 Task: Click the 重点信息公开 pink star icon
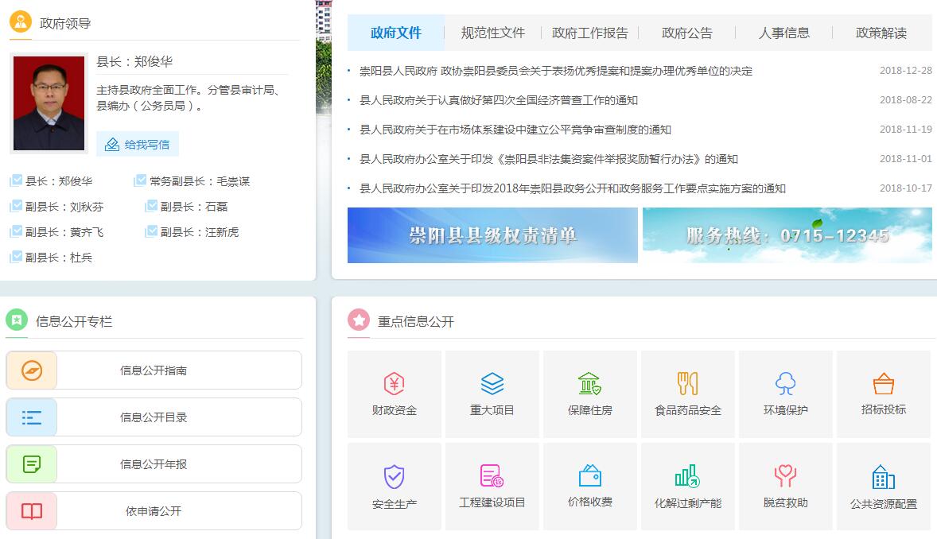(x=359, y=320)
